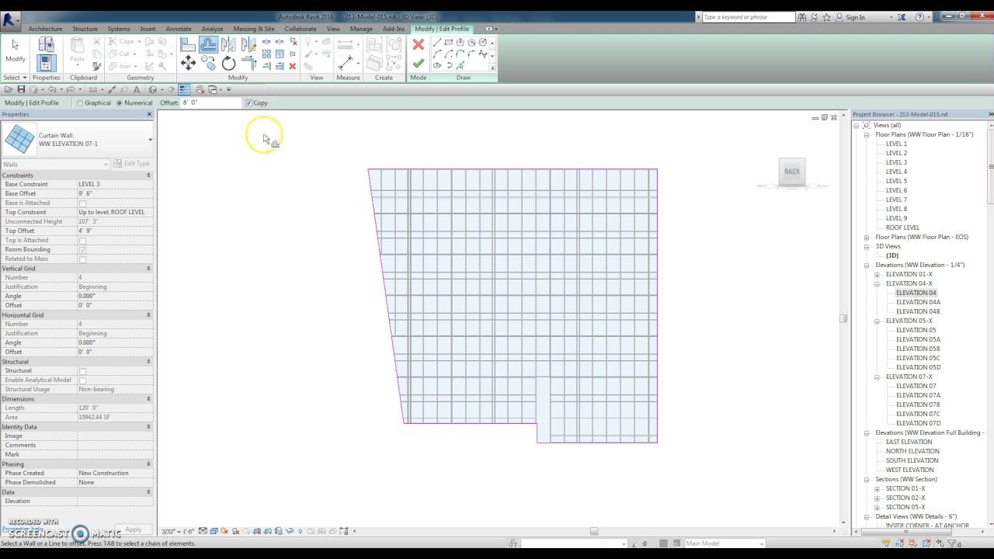The image size is (994, 559).
Task: Collapse the Vertical Grid section
Action: pos(148,269)
